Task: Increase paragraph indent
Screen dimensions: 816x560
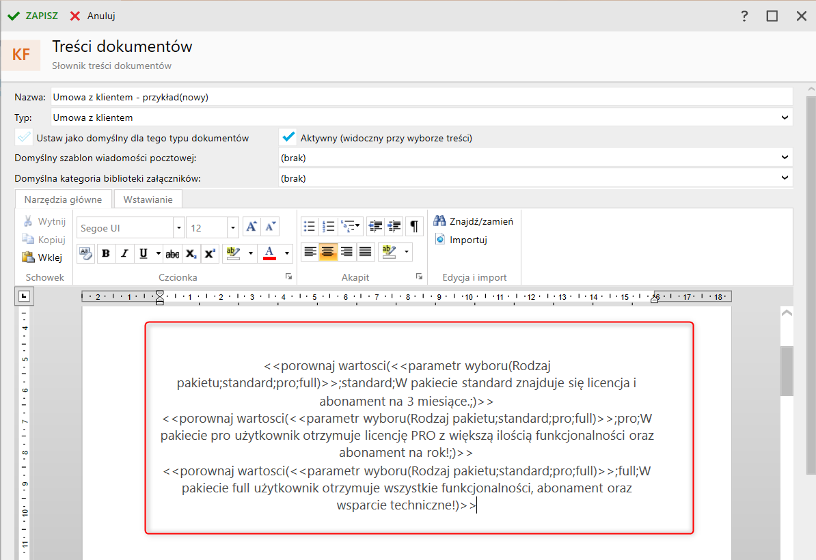Action: coord(394,226)
